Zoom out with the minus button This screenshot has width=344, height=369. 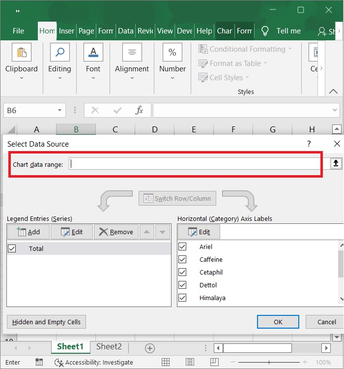232,362
